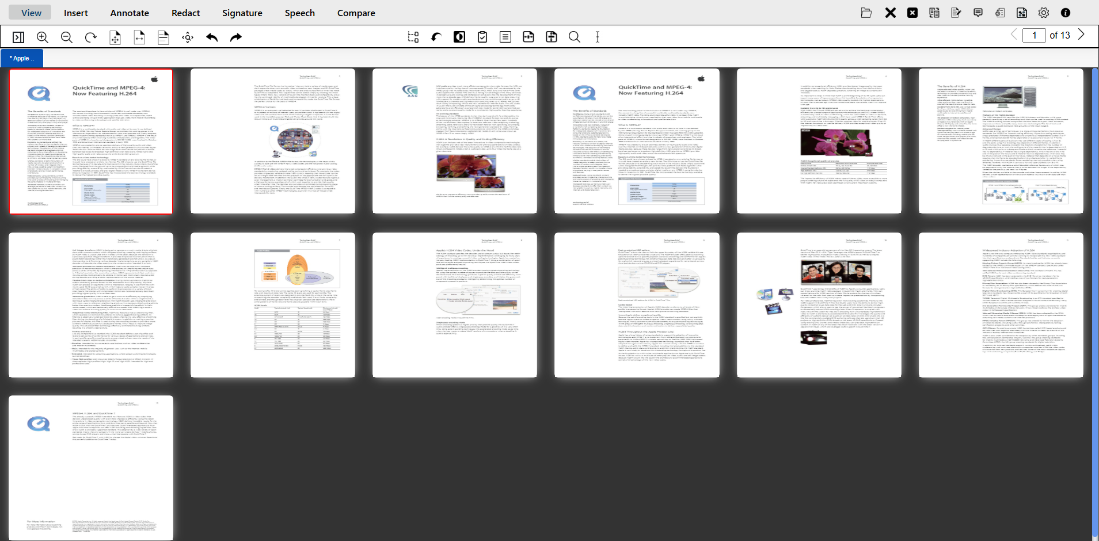
Task: Toggle the side panel open
Action: coord(19,37)
